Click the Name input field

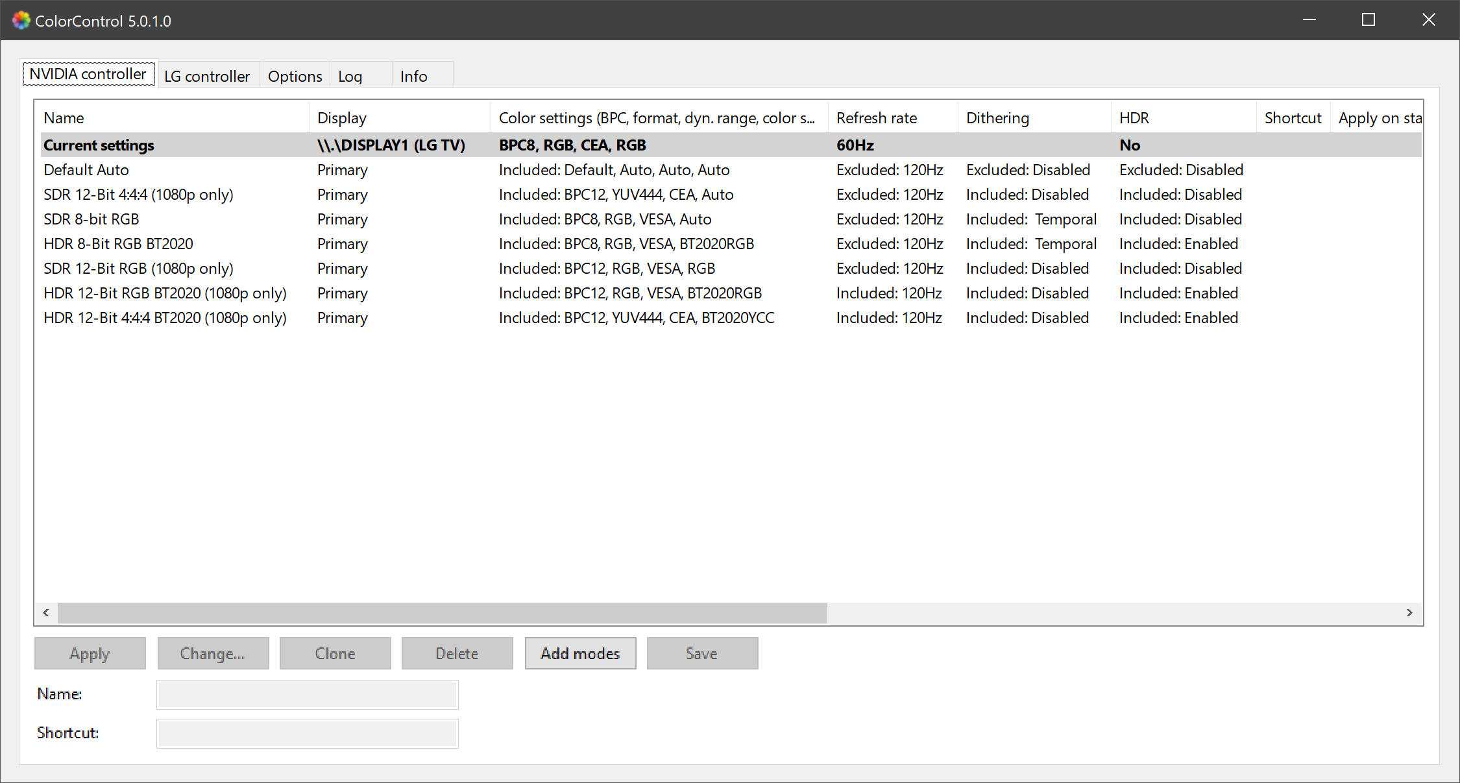point(307,694)
